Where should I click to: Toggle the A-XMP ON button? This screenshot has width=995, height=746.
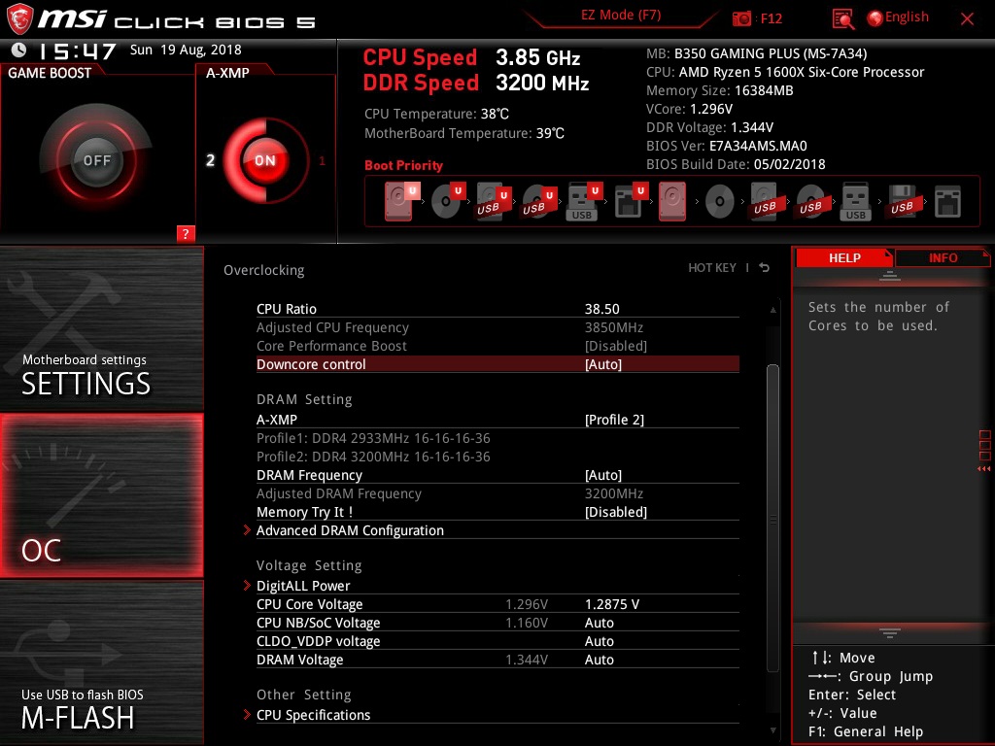click(265, 160)
